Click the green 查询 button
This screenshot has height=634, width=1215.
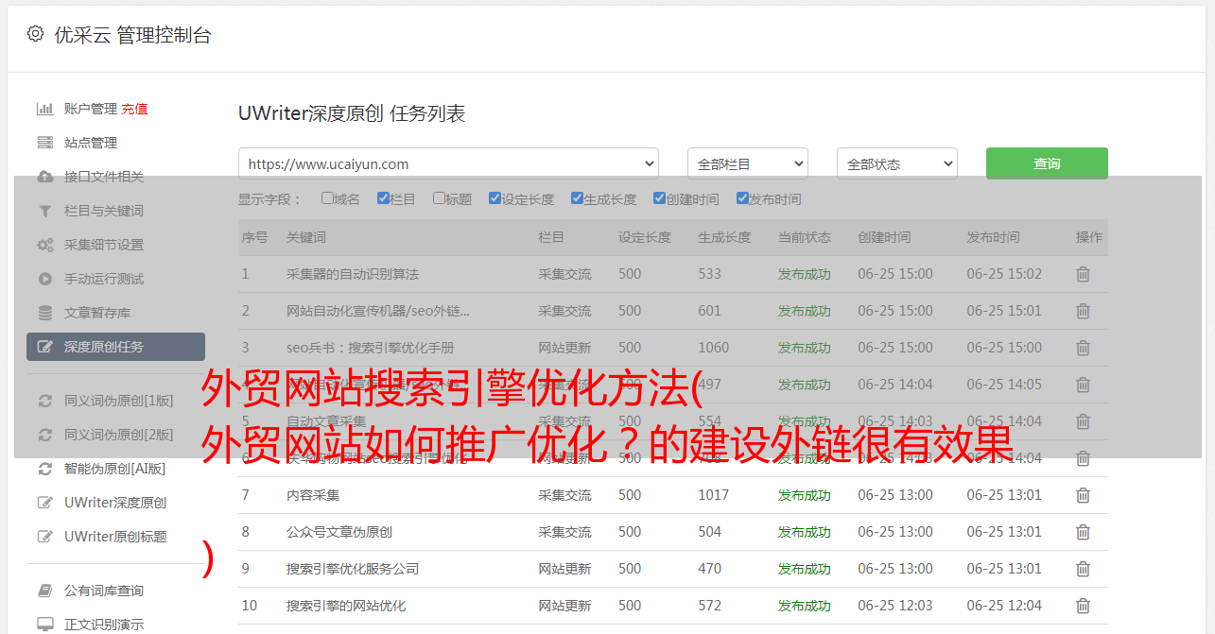1047,163
